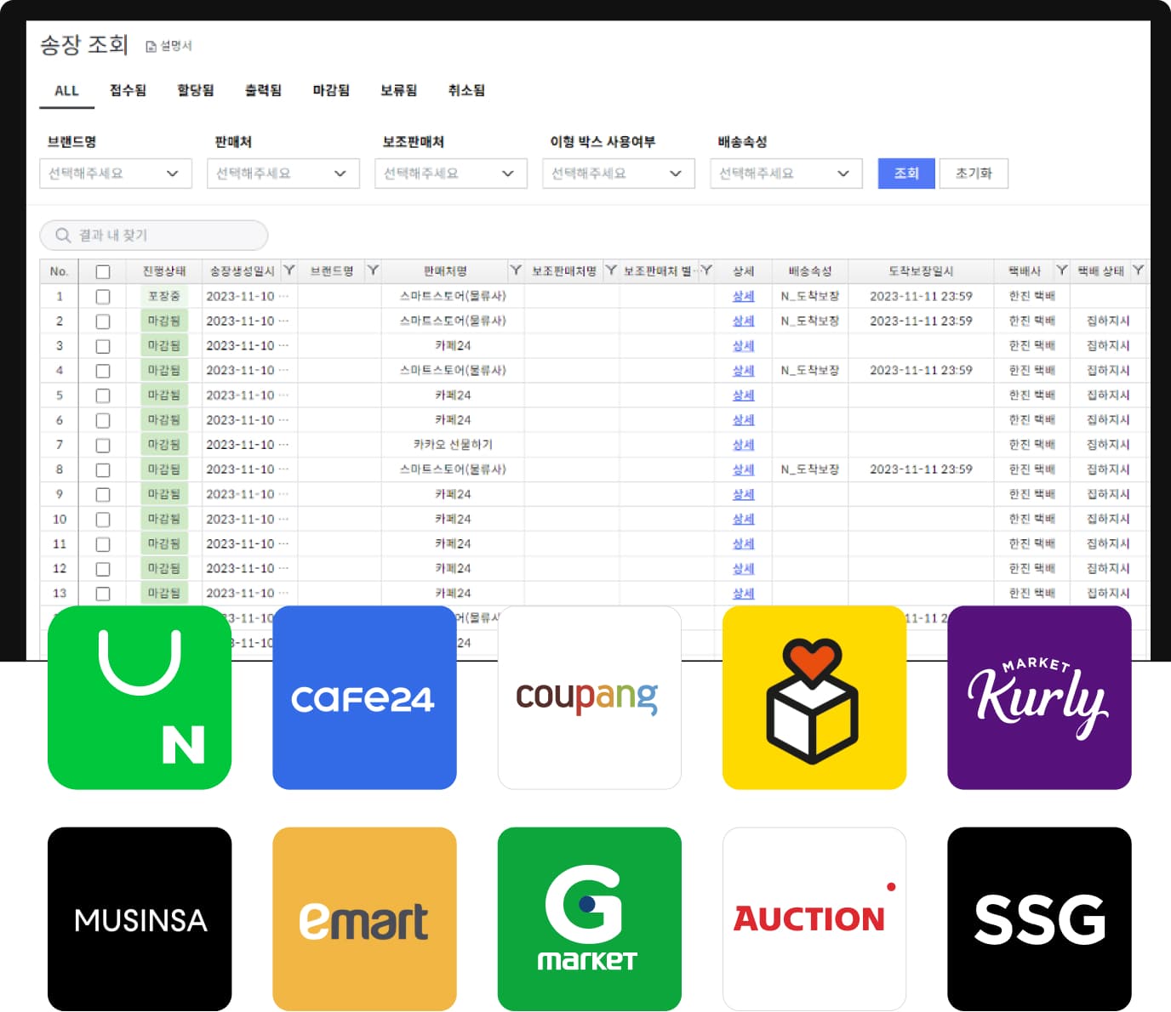Click the black MUSINSA logo tile

[x=140, y=919]
